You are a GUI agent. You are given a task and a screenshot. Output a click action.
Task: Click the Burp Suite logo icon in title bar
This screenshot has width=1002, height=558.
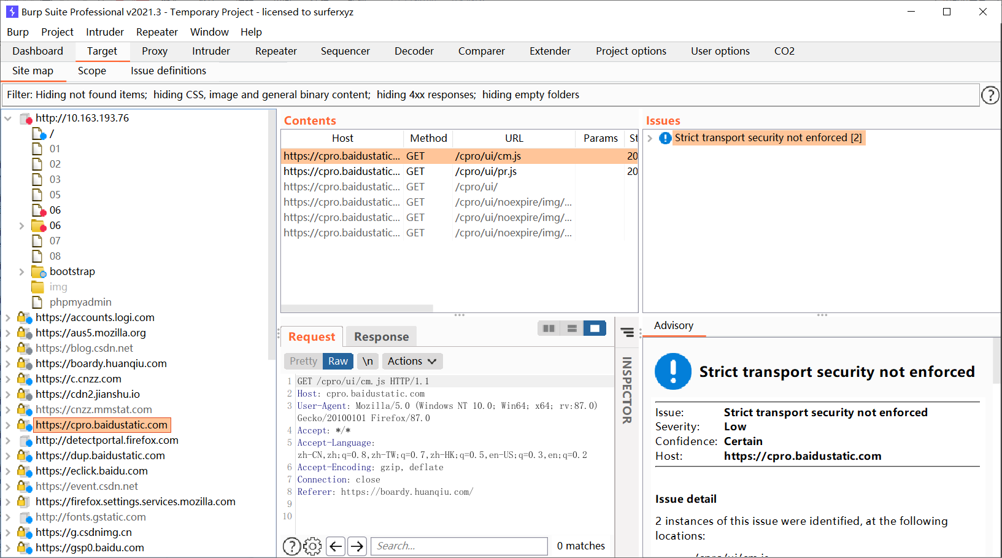point(12,12)
